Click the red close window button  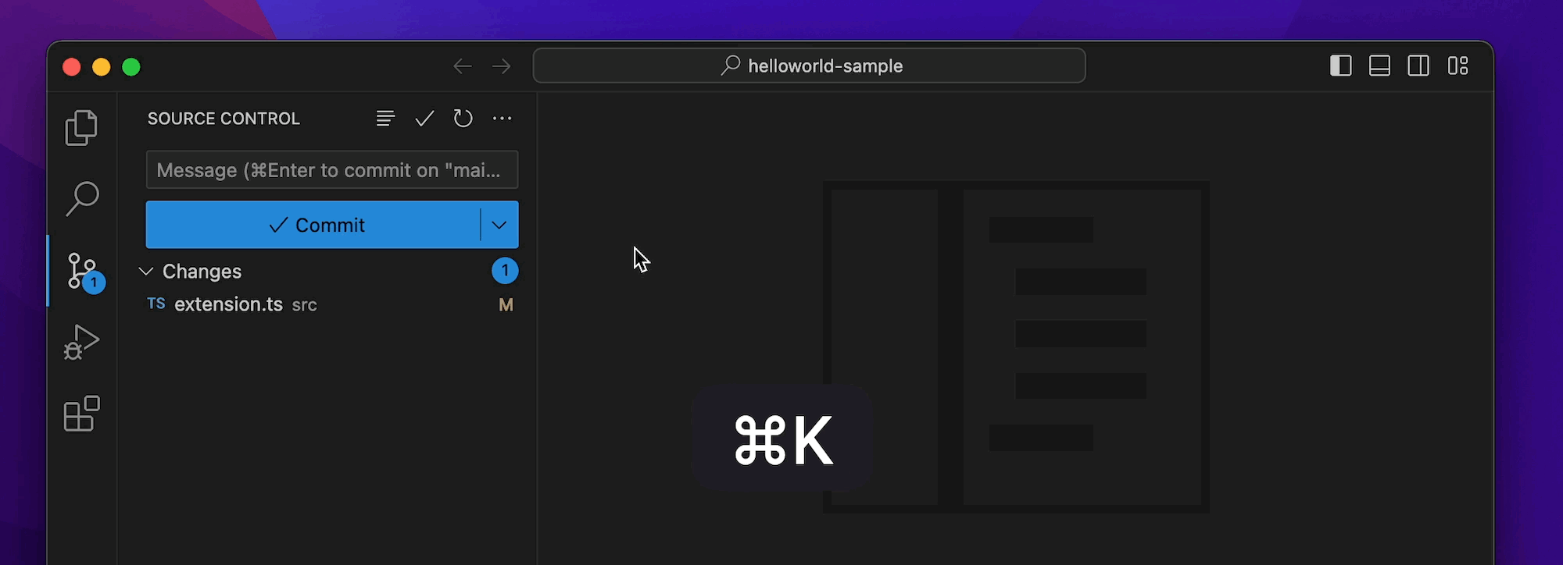click(x=72, y=67)
